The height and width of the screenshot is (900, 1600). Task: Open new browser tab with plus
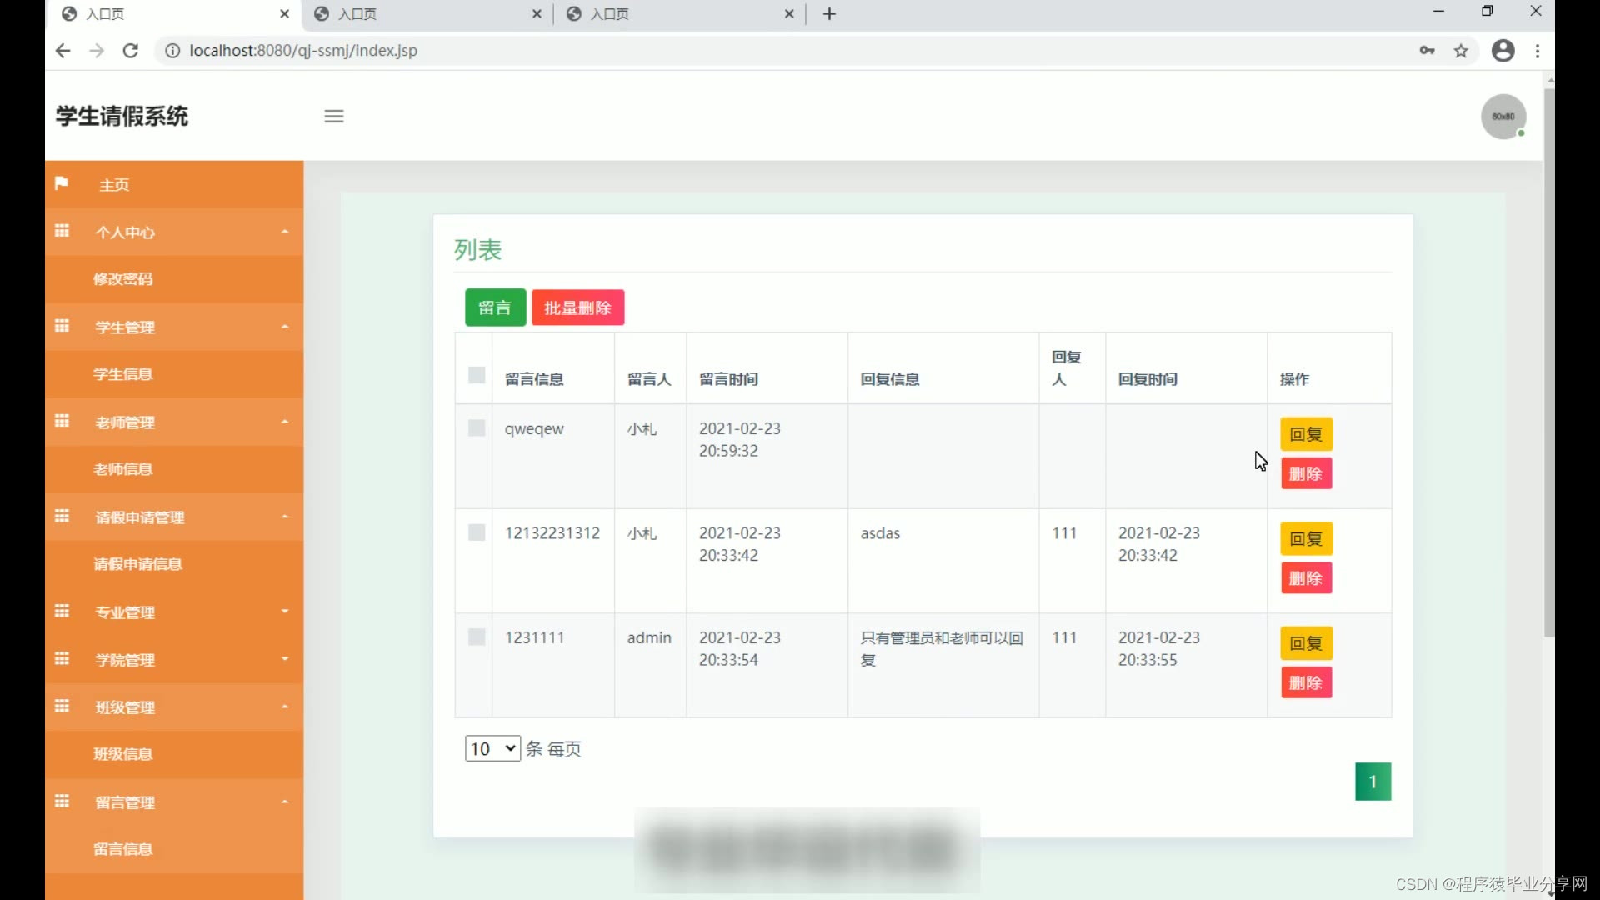click(829, 14)
